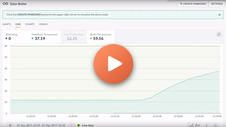Click the 37.19 HotWater value
This screenshot has width=226, height=127.
point(40,38)
